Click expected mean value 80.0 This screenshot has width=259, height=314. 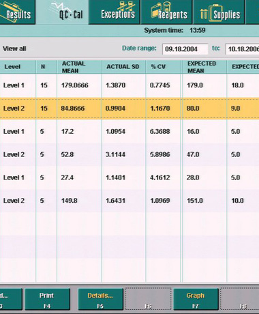click(193, 109)
